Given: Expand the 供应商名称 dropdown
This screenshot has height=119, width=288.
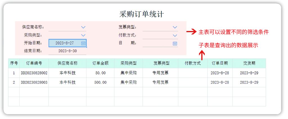Looking at the screenshot, I should pos(83,27).
